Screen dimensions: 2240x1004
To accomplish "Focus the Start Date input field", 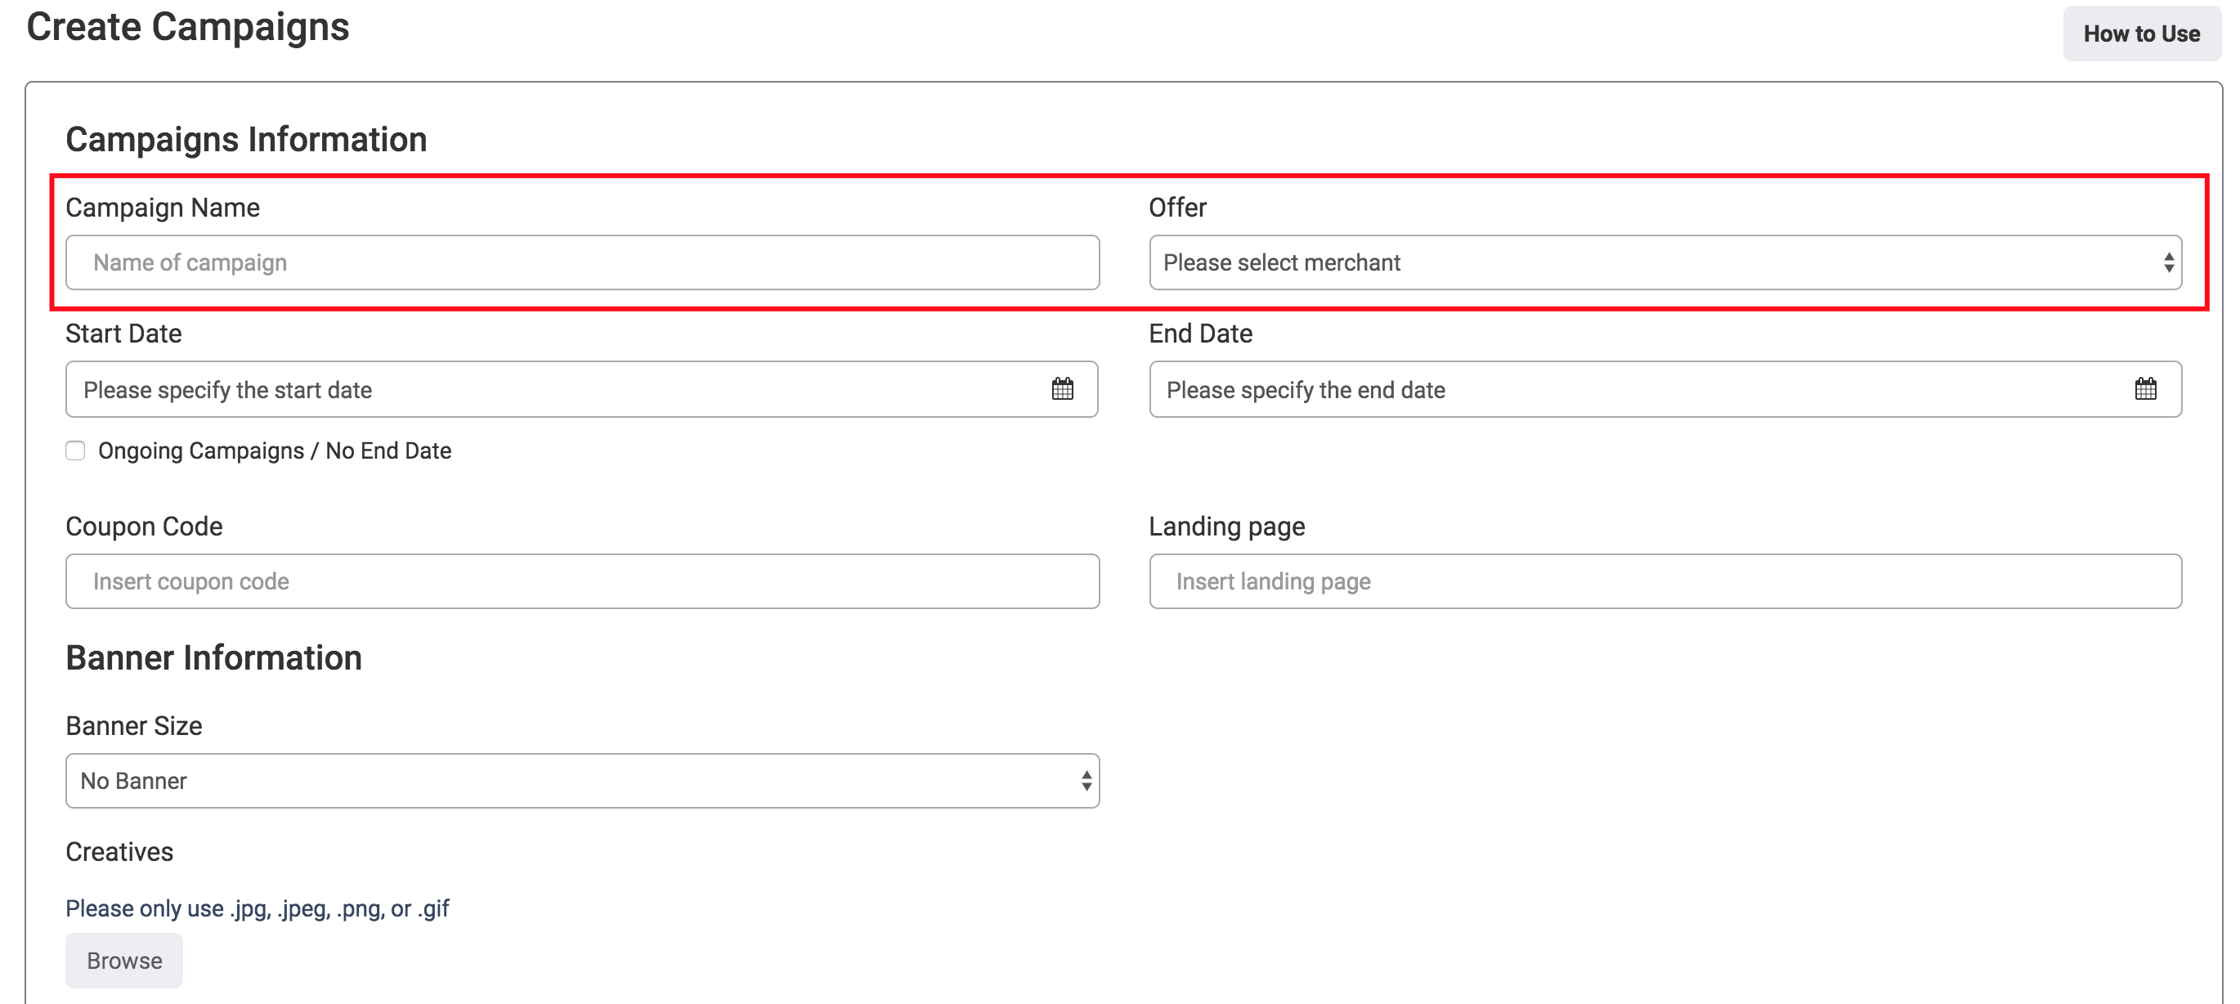I will [x=582, y=390].
